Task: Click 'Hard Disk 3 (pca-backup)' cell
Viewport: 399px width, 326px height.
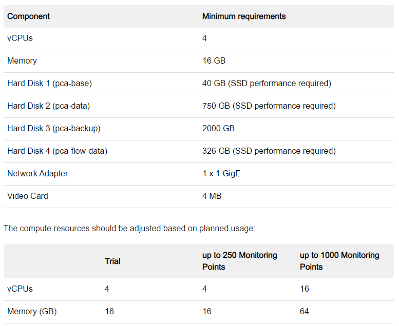Action: (53, 129)
